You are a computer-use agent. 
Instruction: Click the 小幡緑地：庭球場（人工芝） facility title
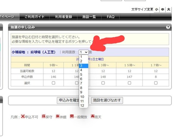(x=34, y=52)
